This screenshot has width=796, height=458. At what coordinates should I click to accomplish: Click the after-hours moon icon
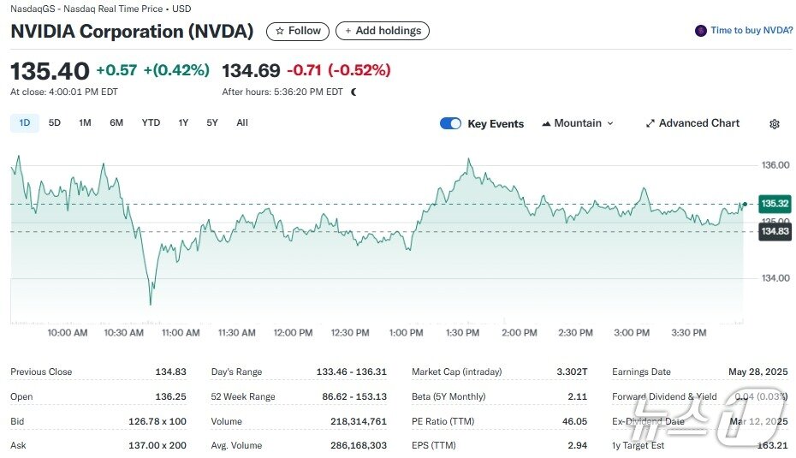point(353,92)
